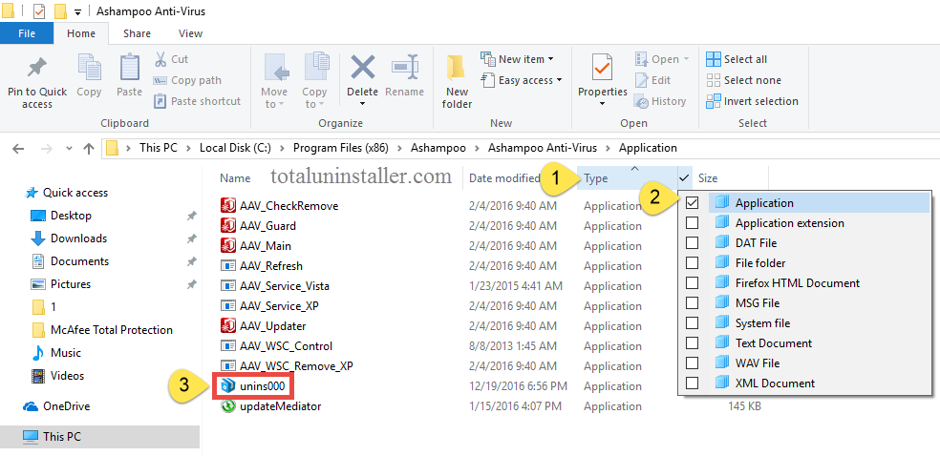Image resolution: width=940 pixels, height=456 pixels.
Task: Select the AAV_CheckRemove application icon
Action: point(227,206)
